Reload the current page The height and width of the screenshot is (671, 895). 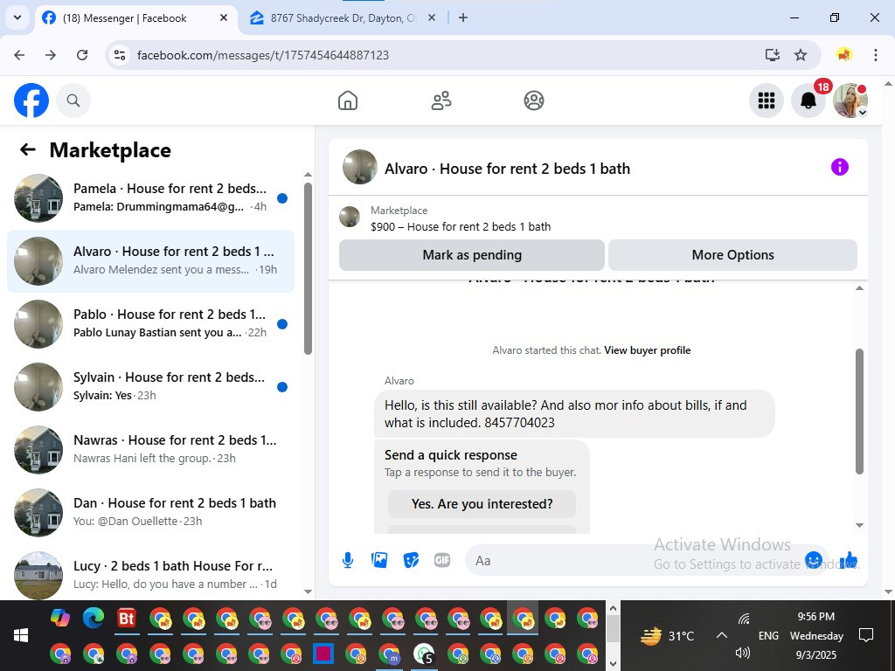coord(82,55)
